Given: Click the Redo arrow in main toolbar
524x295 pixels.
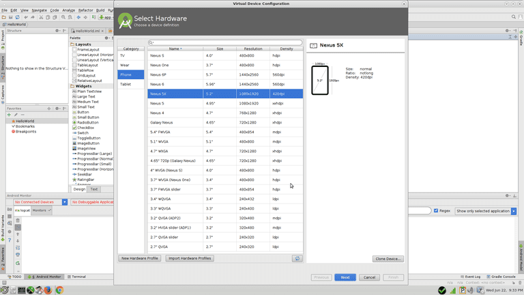Looking at the screenshot, I should pos(33,17).
